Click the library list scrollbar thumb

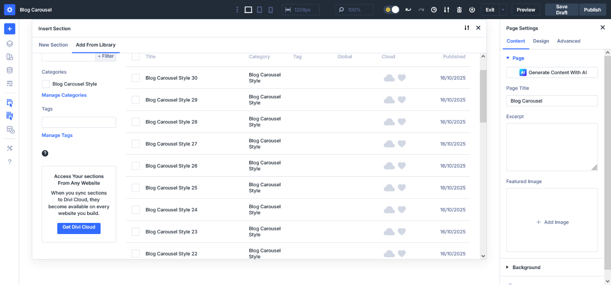[483, 96]
